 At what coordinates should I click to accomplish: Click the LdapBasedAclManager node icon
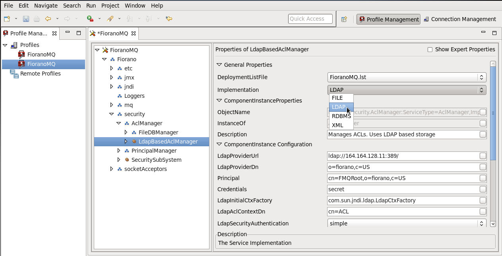click(x=134, y=142)
